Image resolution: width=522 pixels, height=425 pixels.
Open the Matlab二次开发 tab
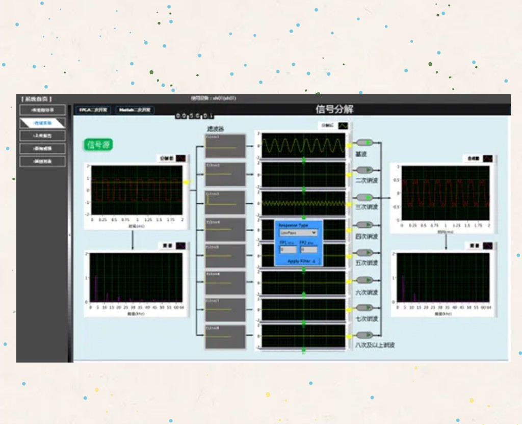point(135,110)
